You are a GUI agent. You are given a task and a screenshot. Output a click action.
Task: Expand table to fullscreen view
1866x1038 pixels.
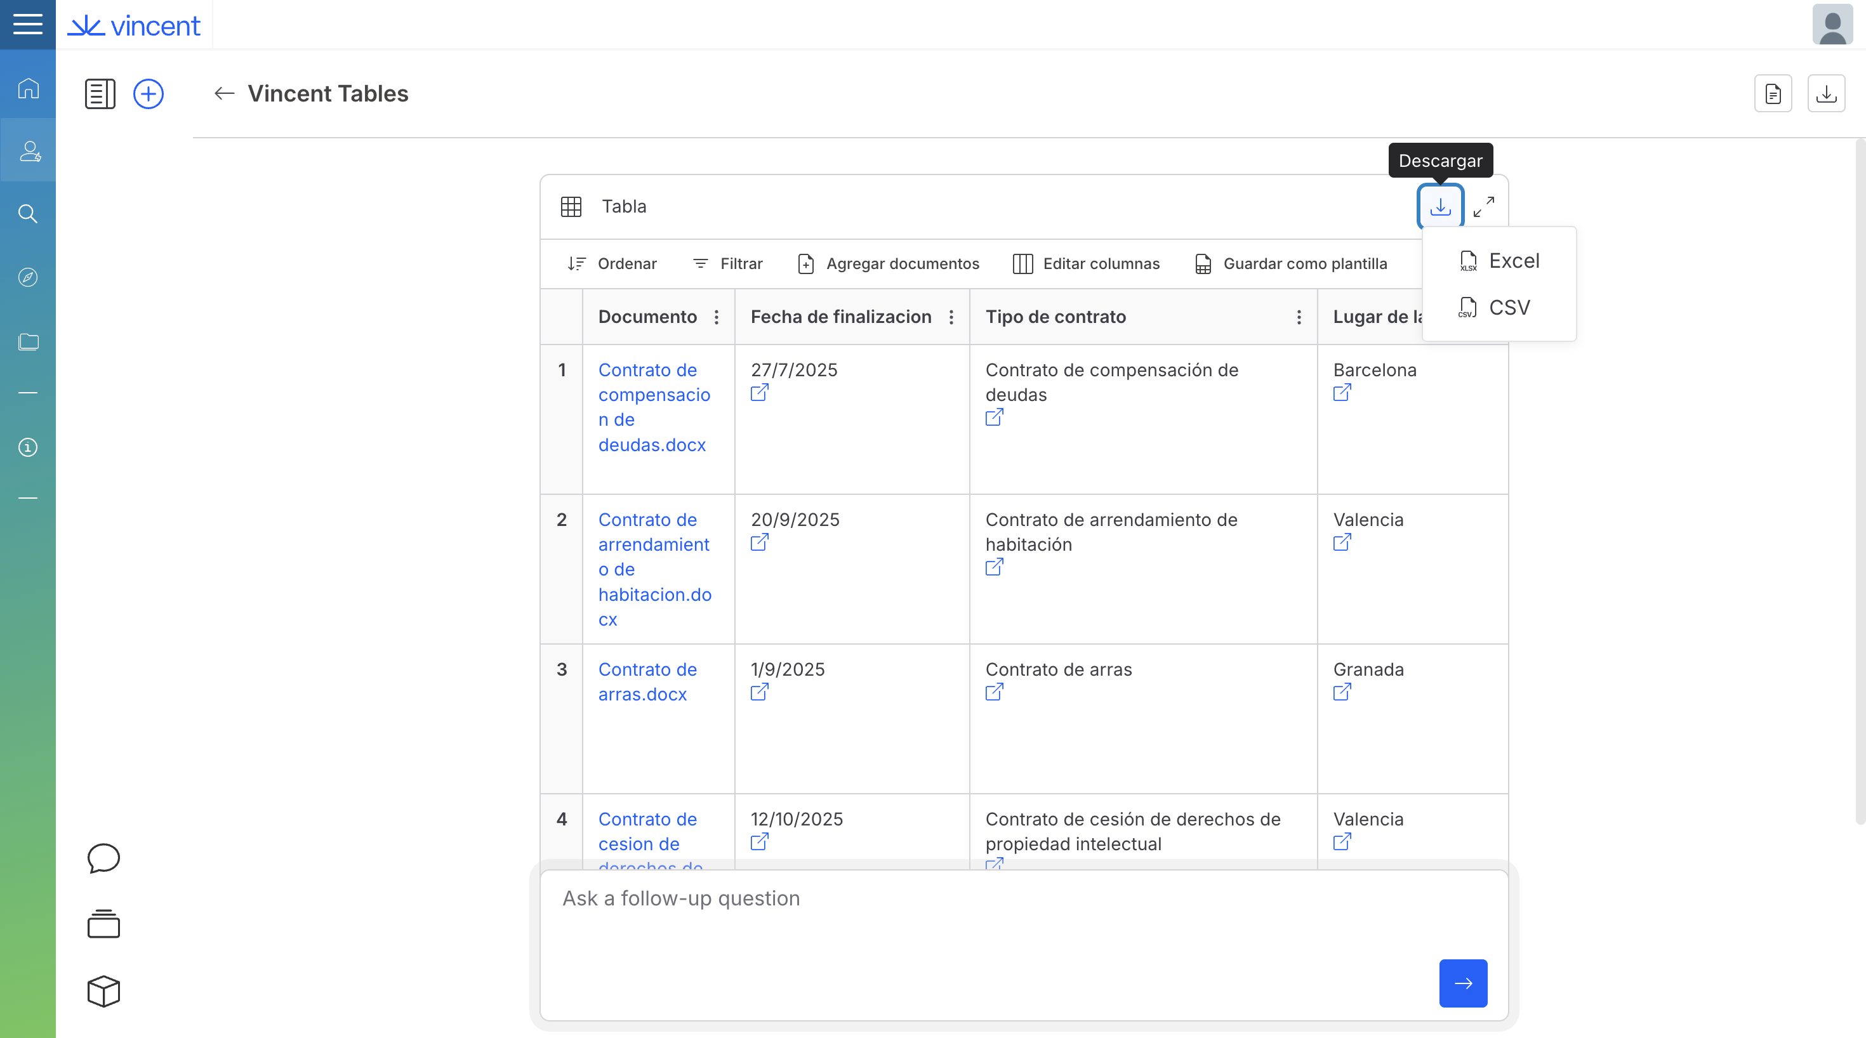coord(1483,207)
